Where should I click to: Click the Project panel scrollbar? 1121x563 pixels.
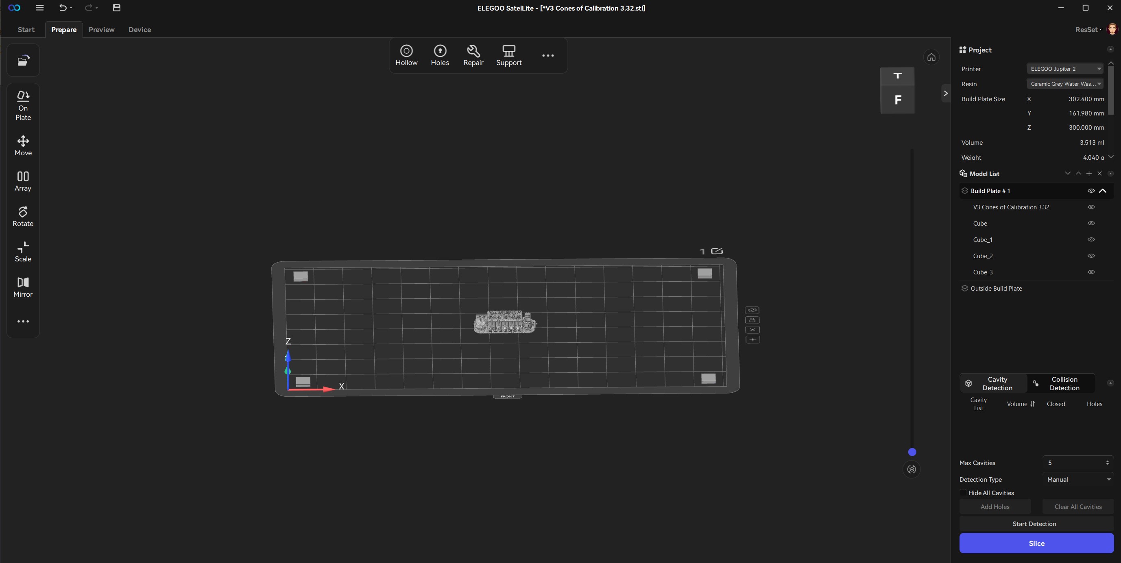pos(1111,90)
